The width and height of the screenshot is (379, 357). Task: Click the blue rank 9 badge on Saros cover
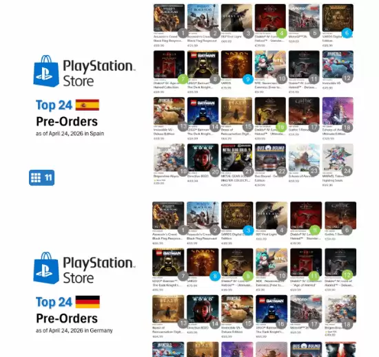click(248, 79)
